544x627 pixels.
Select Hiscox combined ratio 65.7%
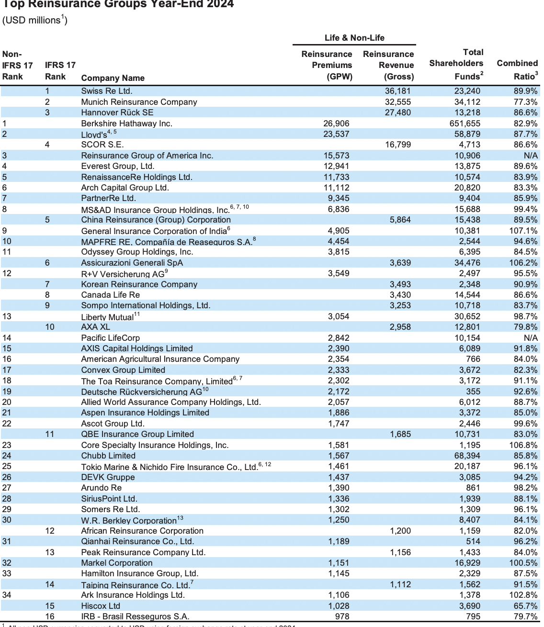pos(526,606)
